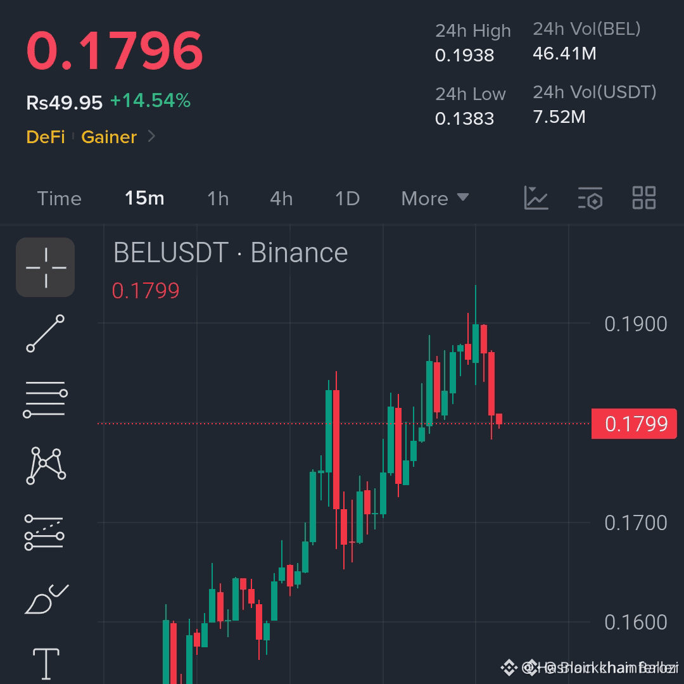Expand the More intervals dropdown
684x684 pixels.
click(x=435, y=198)
